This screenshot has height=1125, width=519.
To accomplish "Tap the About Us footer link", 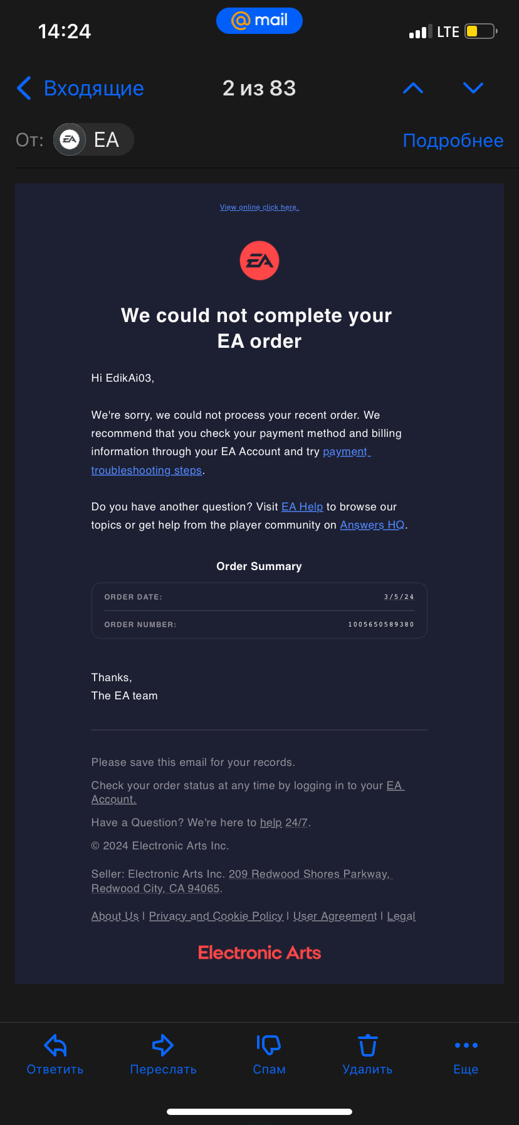I will [x=115, y=916].
